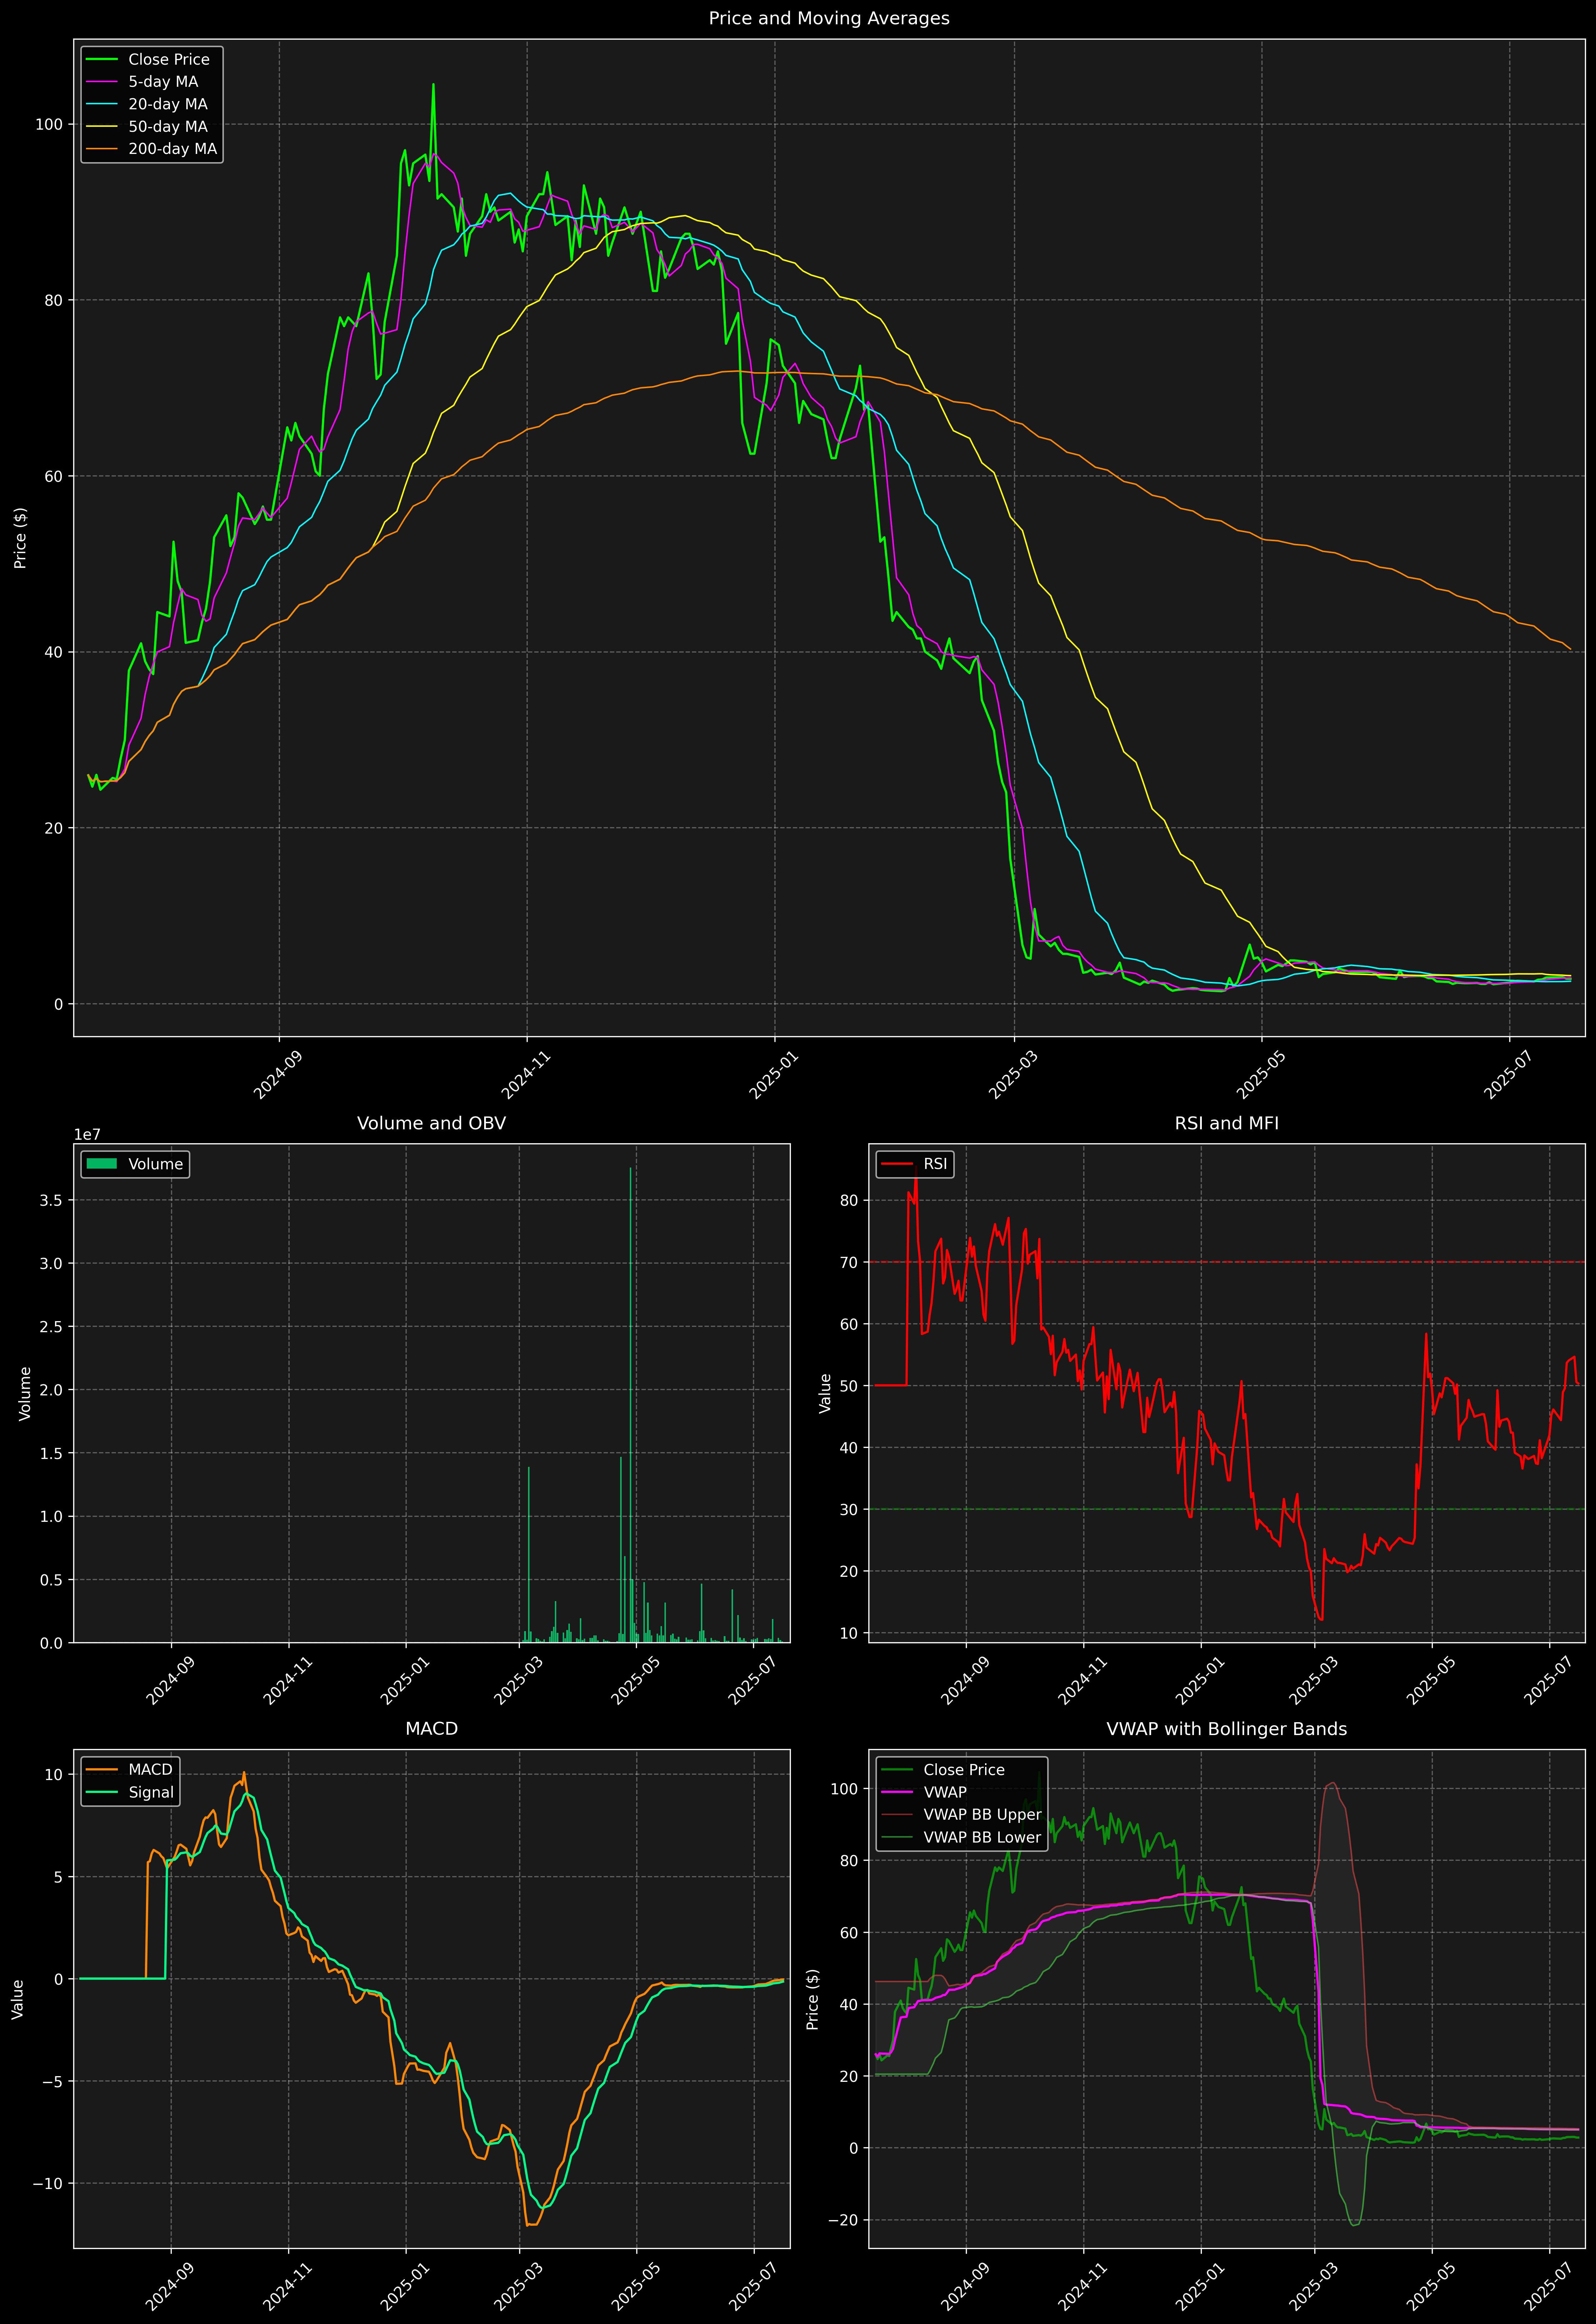The height and width of the screenshot is (2324, 1596).
Task: Click the 'Price and Moving Averages' chart title
Action: tap(829, 18)
